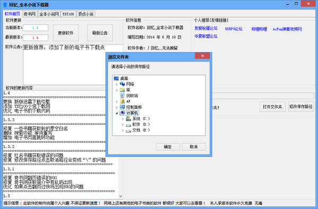Click the update log scrollbar down arrow
This screenshot has width=318, height=209.
tap(120, 196)
